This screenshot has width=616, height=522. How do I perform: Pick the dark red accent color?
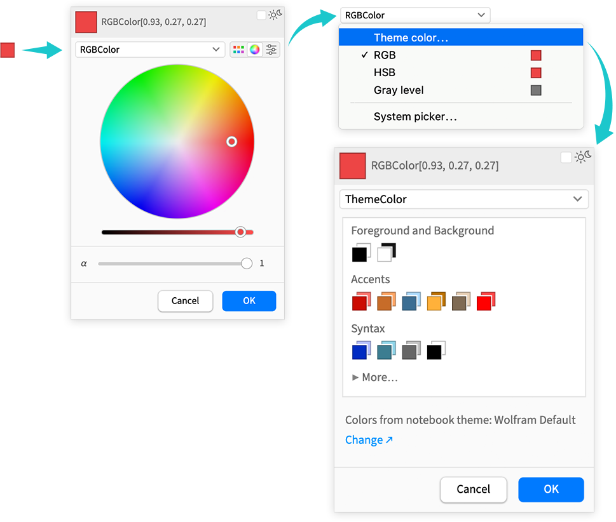361,302
